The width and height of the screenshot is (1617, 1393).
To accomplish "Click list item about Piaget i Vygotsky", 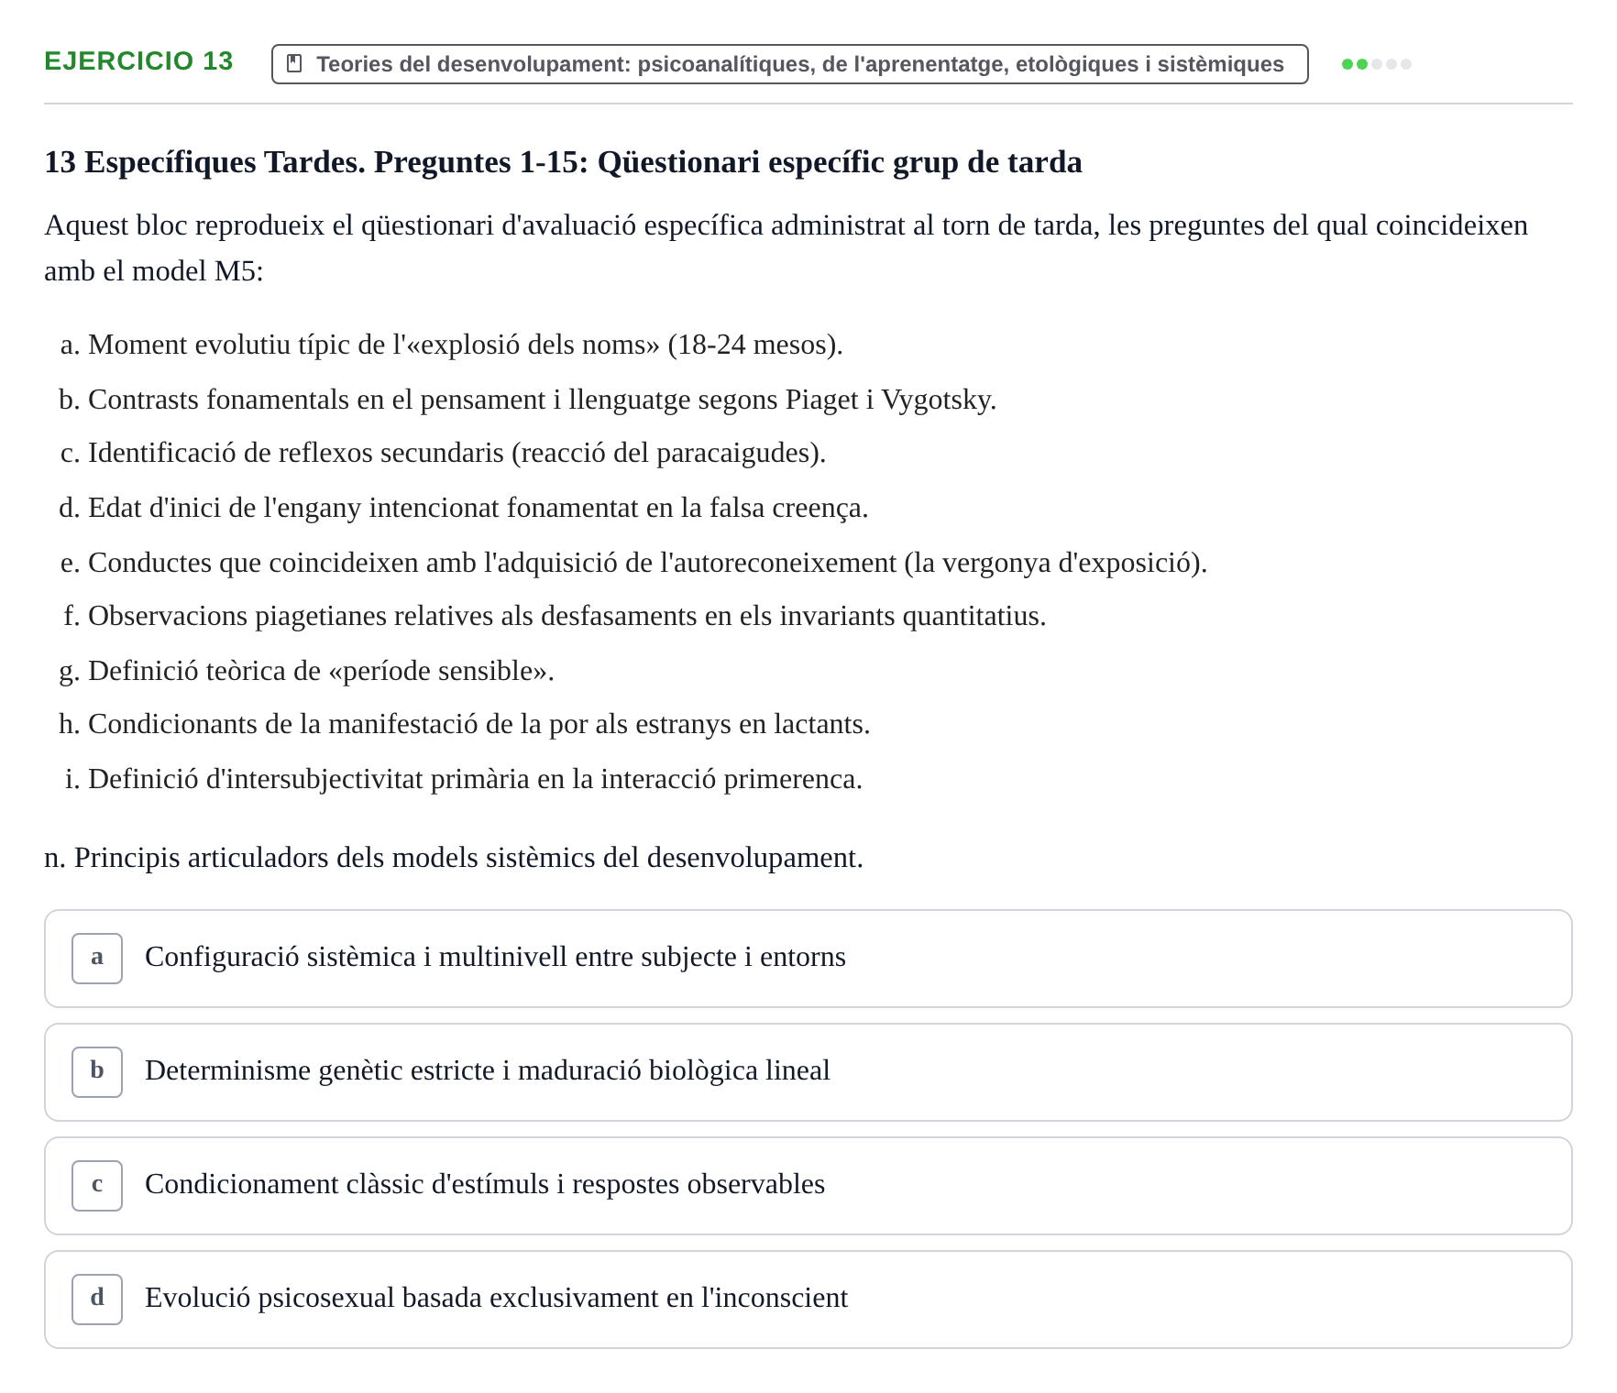I will (542, 400).
